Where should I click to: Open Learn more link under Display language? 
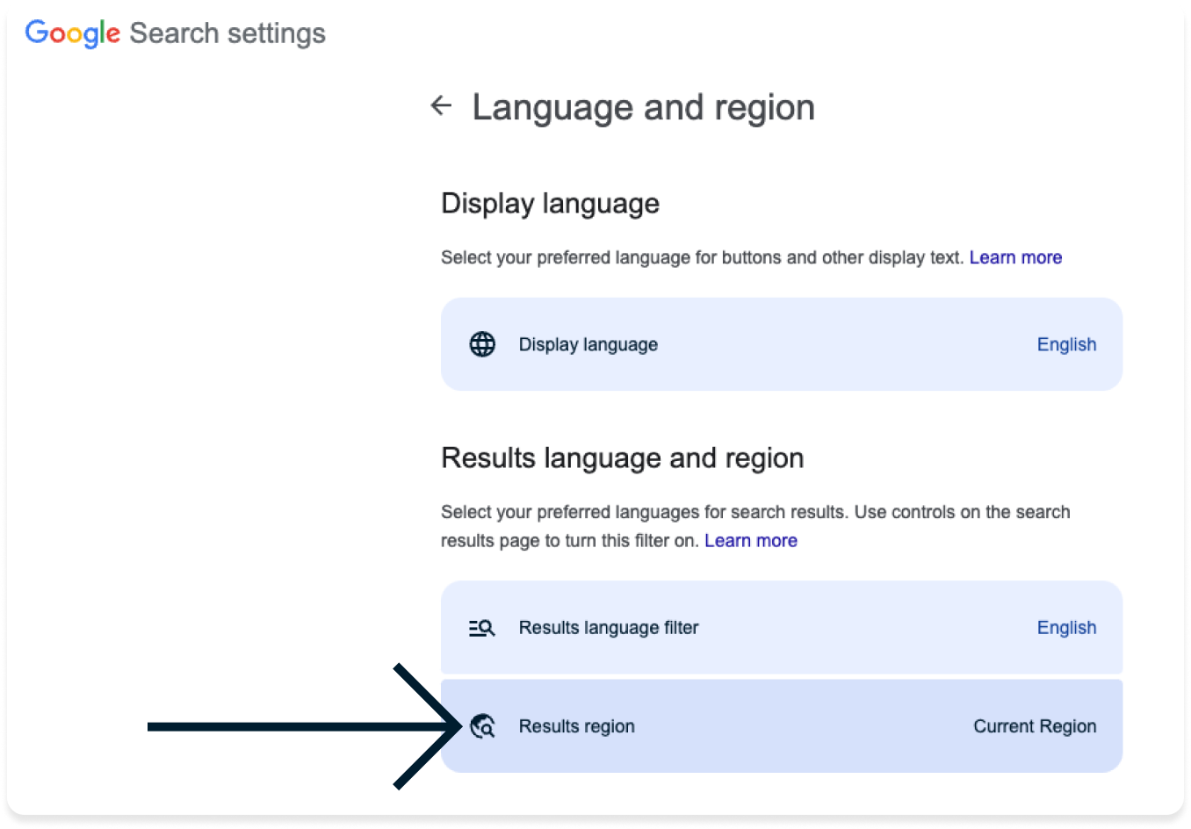1015,257
